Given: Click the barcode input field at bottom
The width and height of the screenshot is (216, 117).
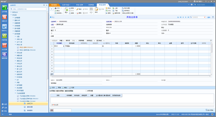Looking at the screenshot, I should (62, 110).
